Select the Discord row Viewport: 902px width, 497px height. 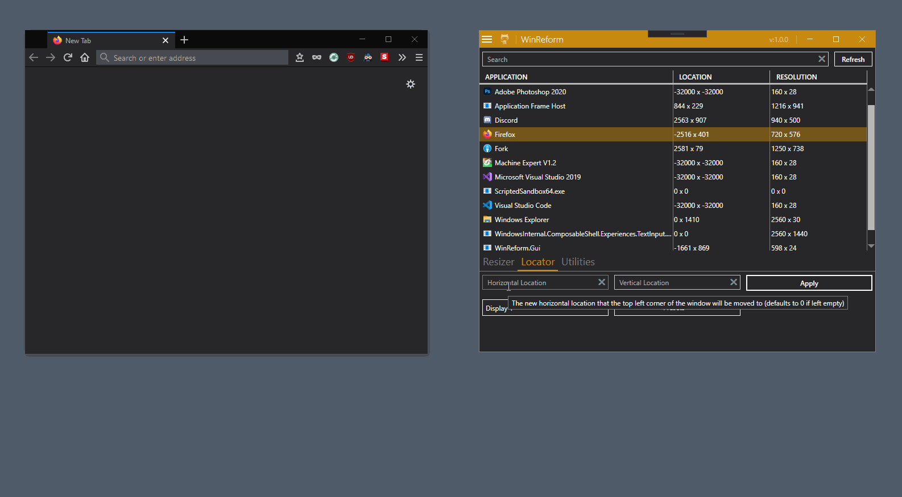click(x=673, y=120)
